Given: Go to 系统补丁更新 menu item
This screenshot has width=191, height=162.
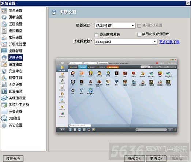Looking at the screenshot, I should tap(19, 105).
